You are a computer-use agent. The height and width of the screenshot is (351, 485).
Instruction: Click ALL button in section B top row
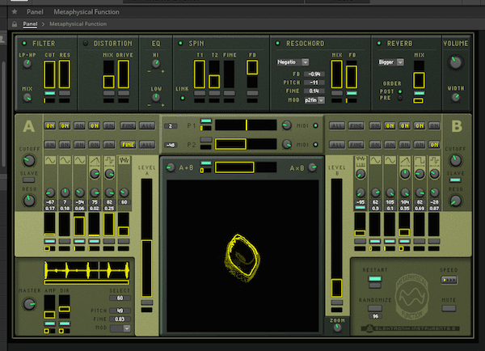[x=337, y=125]
